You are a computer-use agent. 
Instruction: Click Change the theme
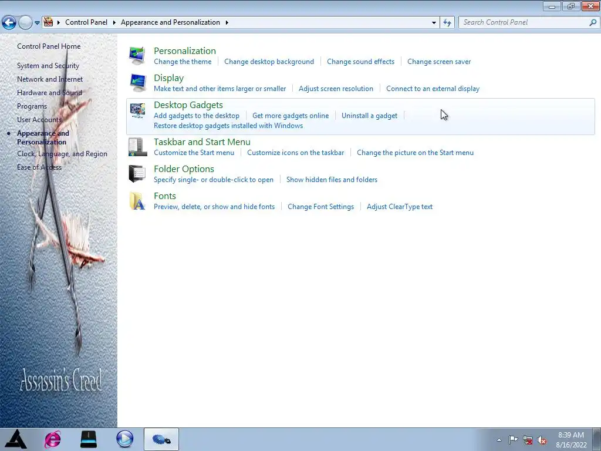(x=183, y=61)
